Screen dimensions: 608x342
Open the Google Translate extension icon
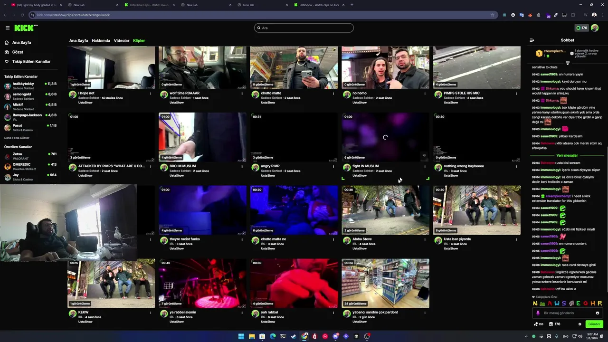click(x=522, y=15)
